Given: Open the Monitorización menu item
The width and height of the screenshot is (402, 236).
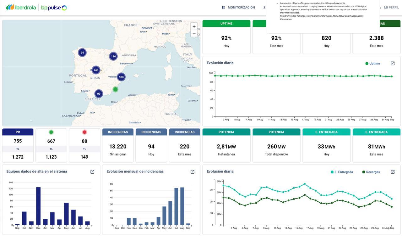Looking at the screenshot, I should [x=238, y=8].
